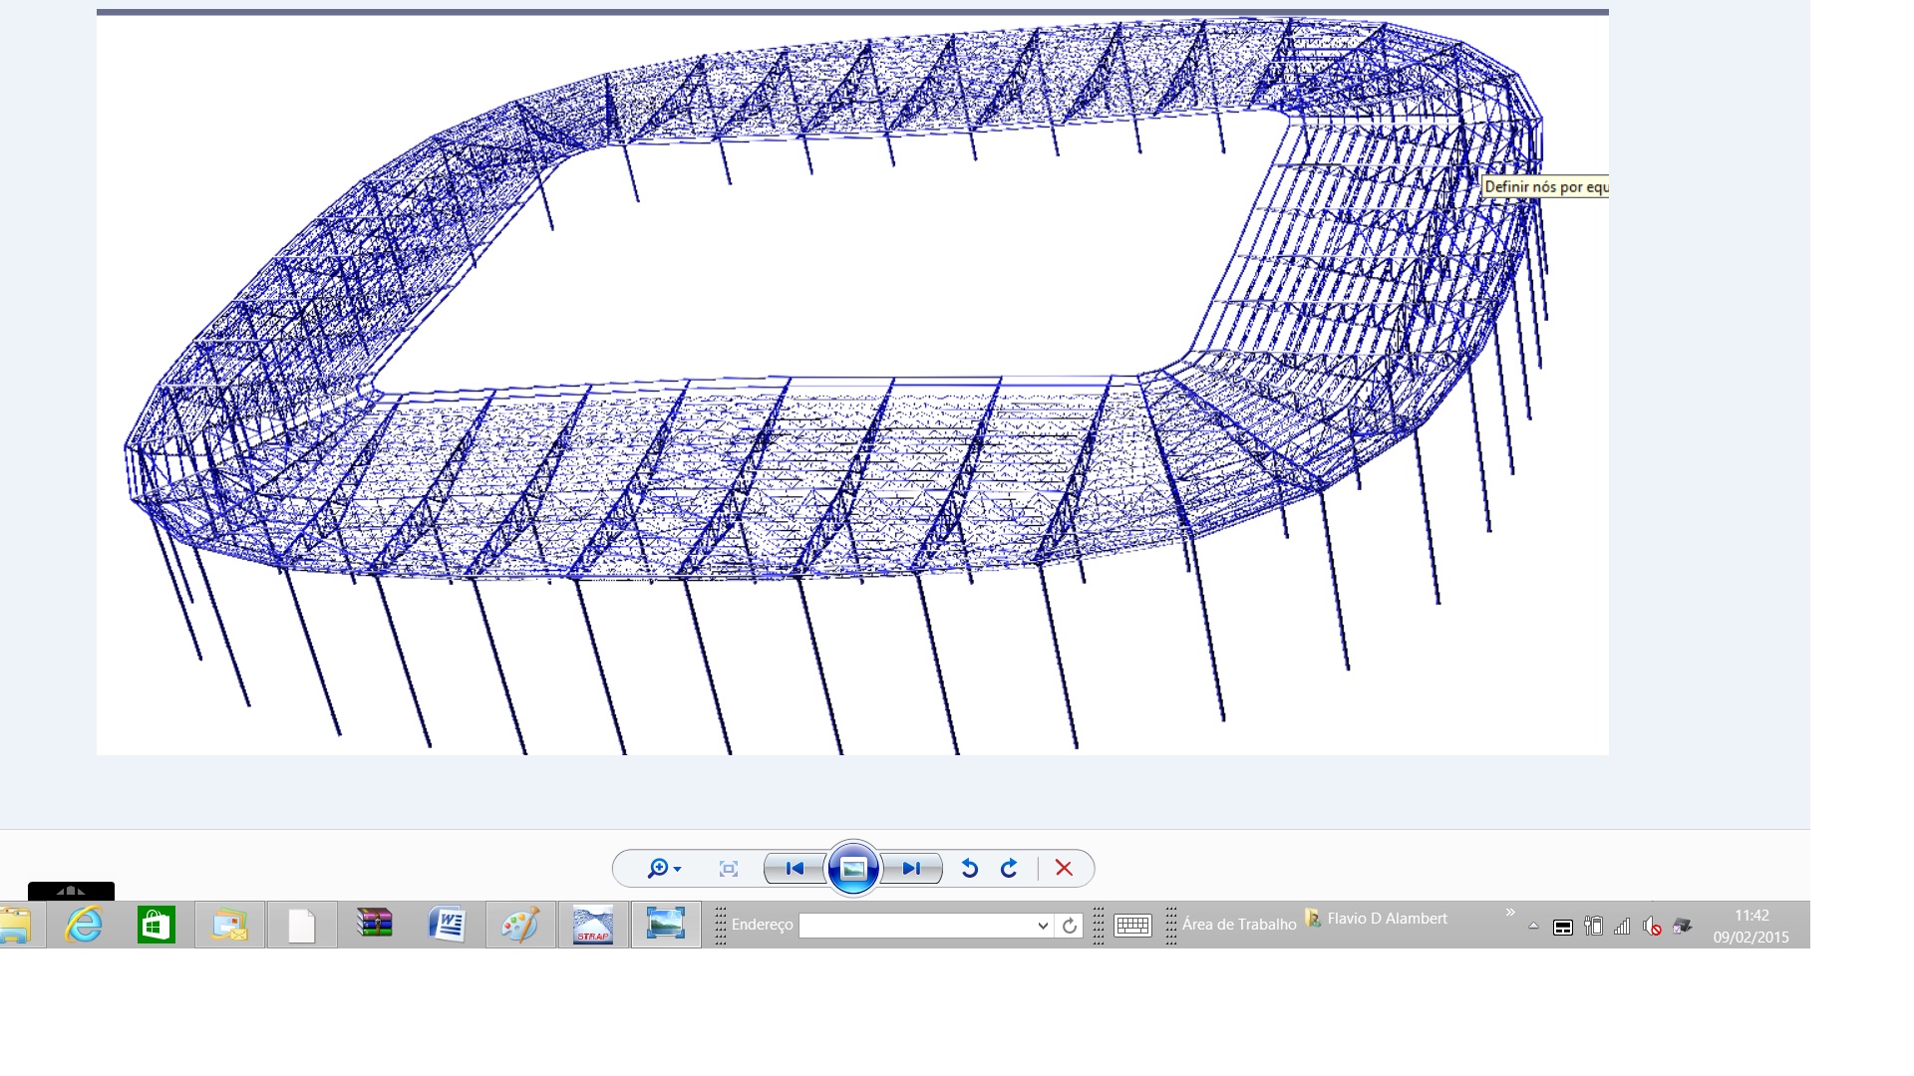The width and height of the screenshot is (1914, 1076).
Task: Click the actual size fit button
Action: click(x=729, y=869)
